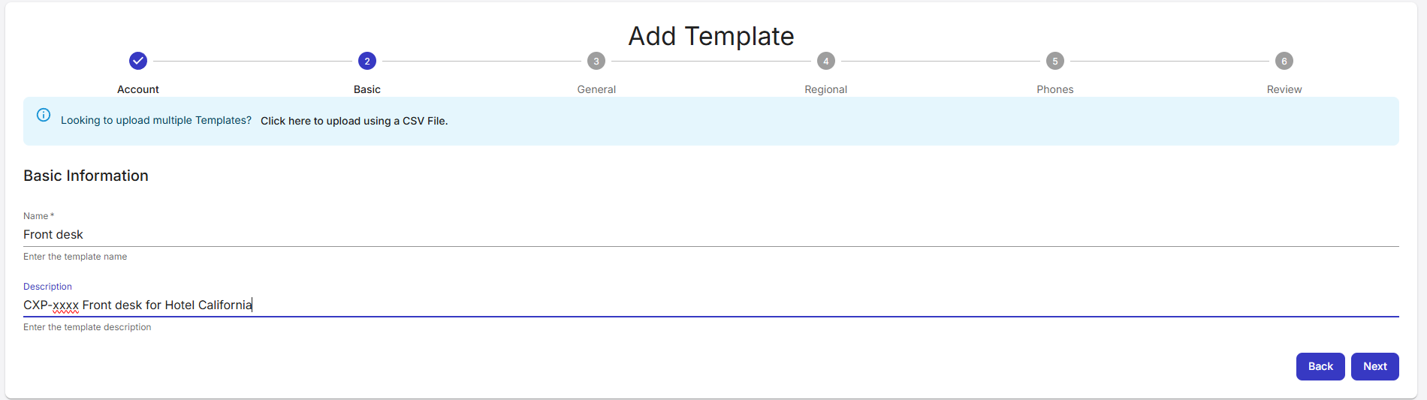
Task: Click the Account step label
Action: (x=138, y=89)
